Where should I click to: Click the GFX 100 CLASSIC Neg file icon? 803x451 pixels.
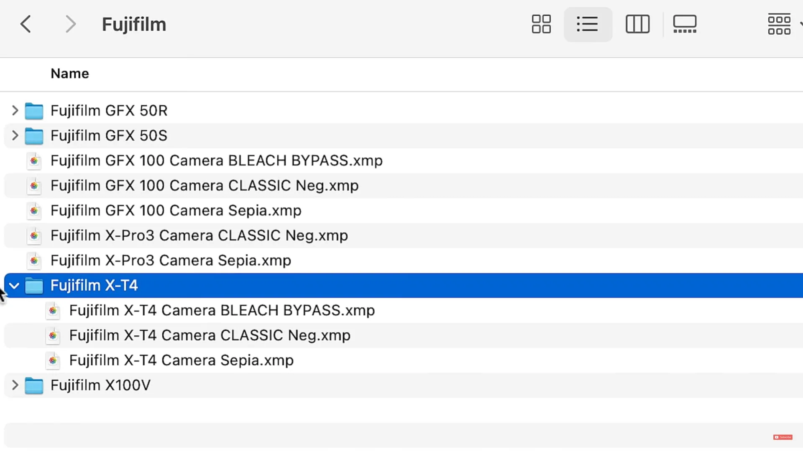point(34,186)
